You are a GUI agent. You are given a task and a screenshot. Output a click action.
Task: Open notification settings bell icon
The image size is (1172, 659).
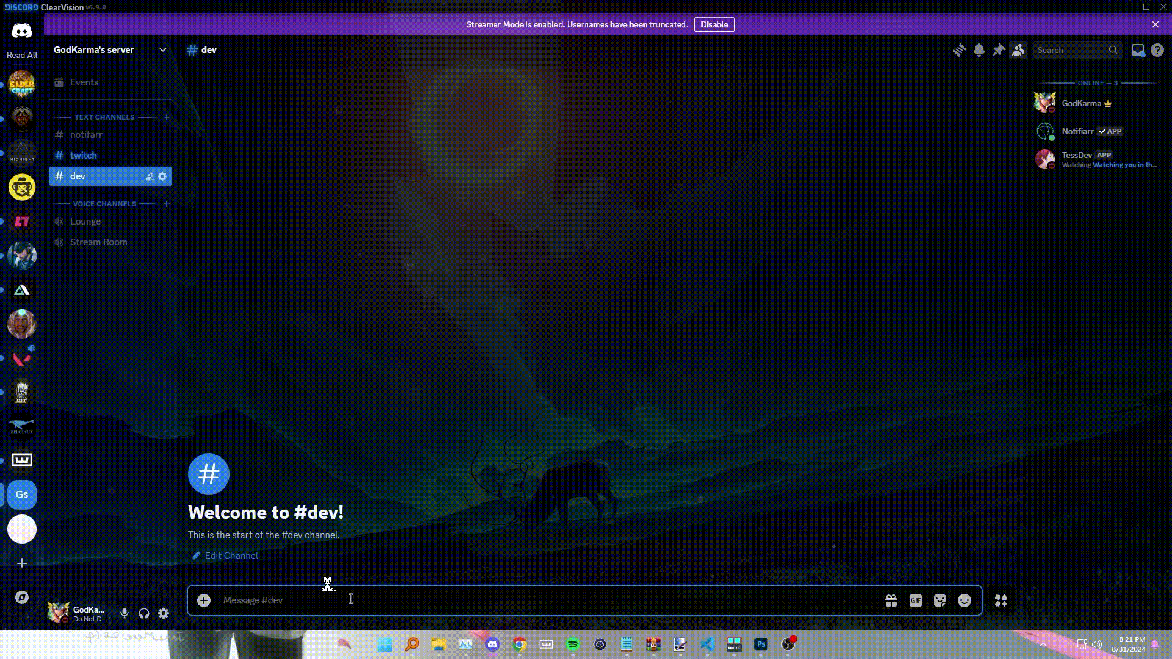coord(979,50)
